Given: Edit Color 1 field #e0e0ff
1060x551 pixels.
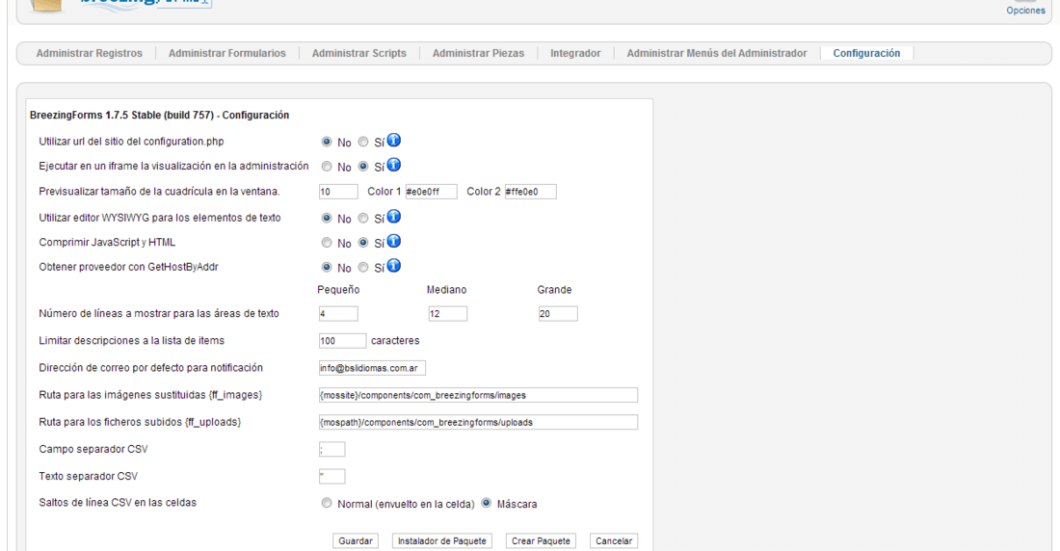Looking at the screenshot, I should 432,192.
